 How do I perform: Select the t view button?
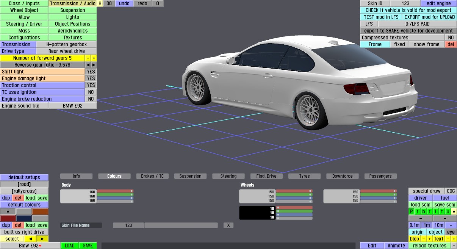tap(442, 211)
